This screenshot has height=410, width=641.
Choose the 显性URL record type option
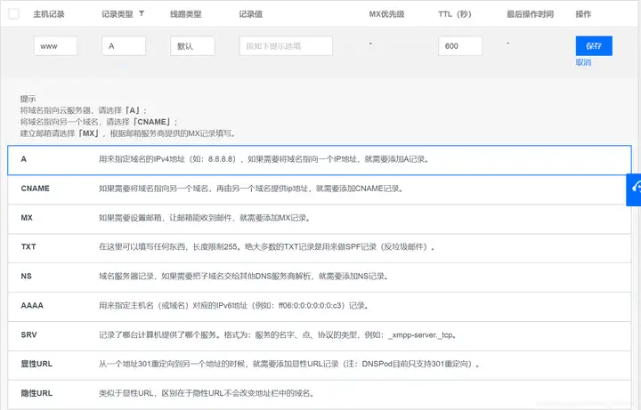coord(320,365)
